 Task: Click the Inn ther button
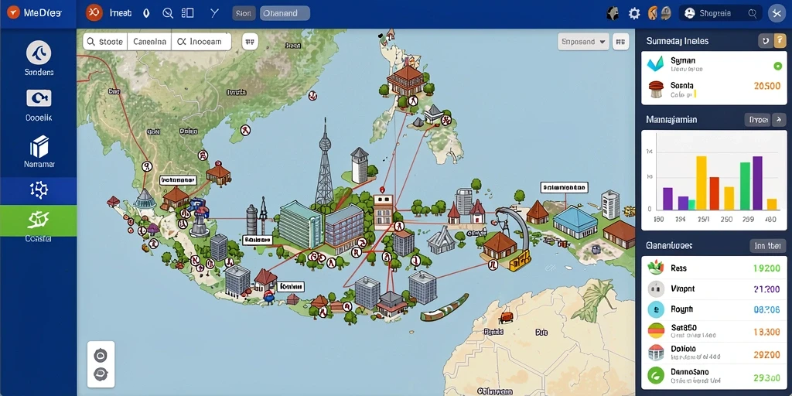tap(766, 246)
